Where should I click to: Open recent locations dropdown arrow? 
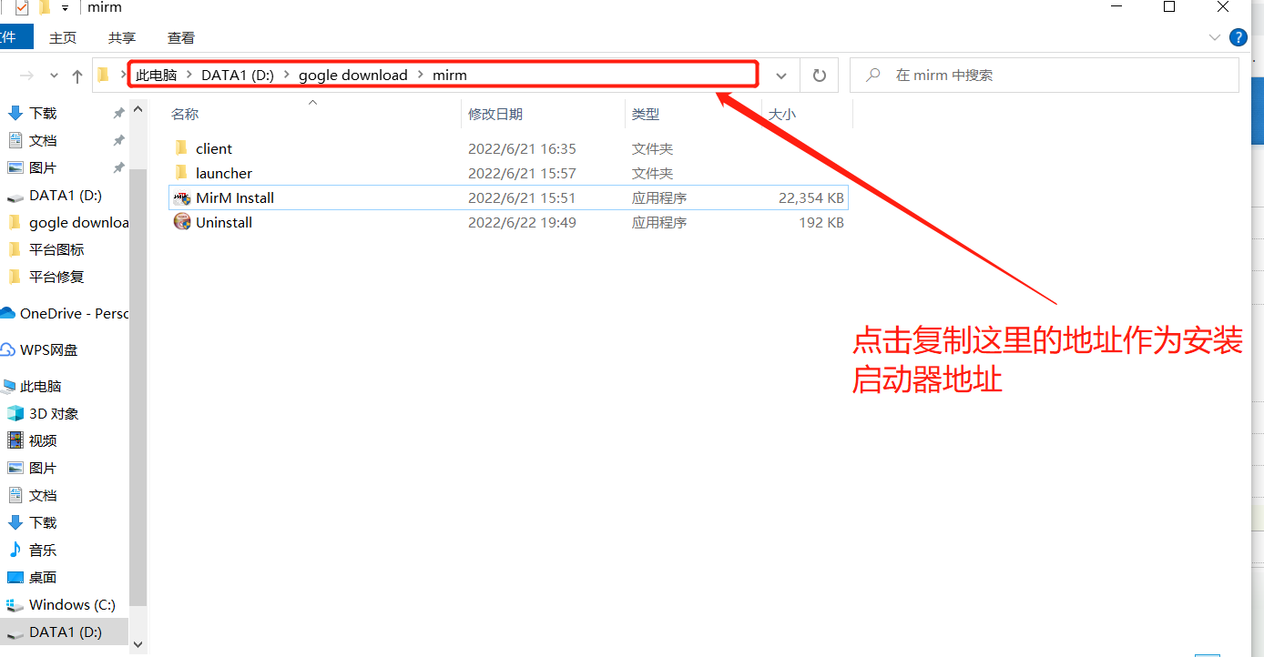55,76
